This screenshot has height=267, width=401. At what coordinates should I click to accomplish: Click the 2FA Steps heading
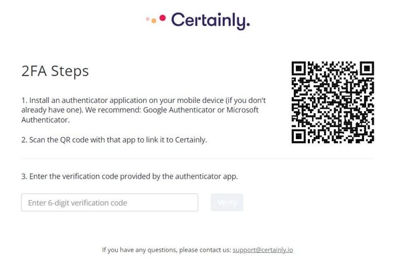(x=55, y=71)
